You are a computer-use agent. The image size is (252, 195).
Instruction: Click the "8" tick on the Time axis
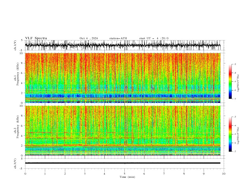[184, 174]
